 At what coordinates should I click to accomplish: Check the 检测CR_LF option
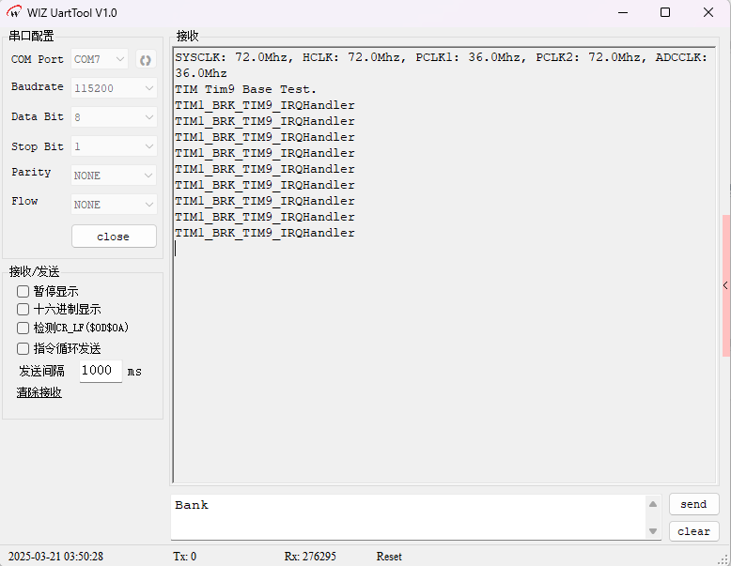coord(23,329)
